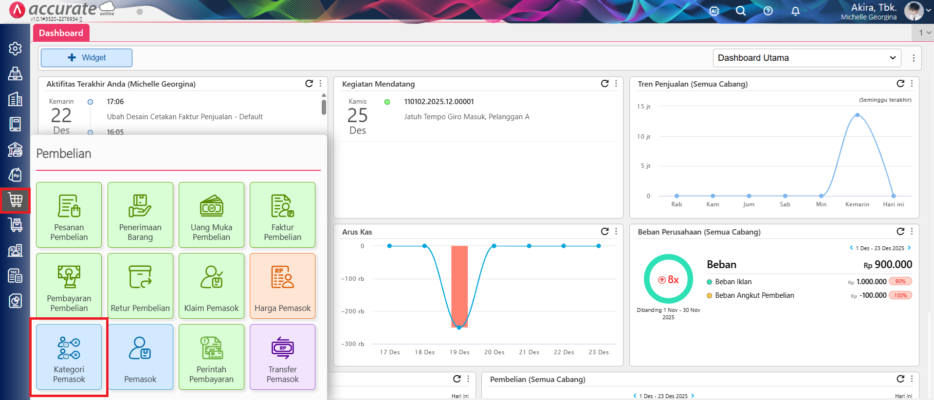Click the Aktifitas Terakhir scrollbar
934x400 pixels.
pos(324,107)
